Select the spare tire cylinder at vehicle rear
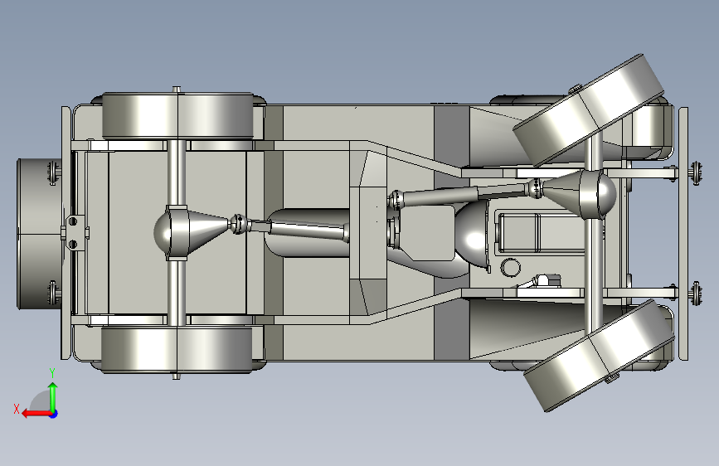This screenshot has height=466, width=719. (40, 234)
